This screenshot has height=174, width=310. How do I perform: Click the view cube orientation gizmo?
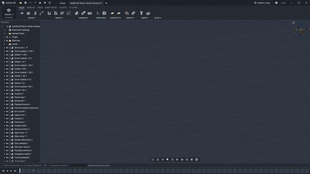pos(301,30)
